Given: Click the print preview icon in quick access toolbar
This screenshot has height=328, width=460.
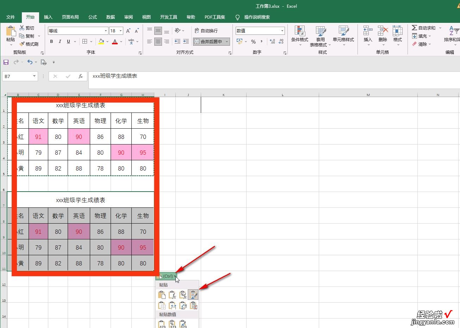Looking at the screenshot, I should point(44,62).
